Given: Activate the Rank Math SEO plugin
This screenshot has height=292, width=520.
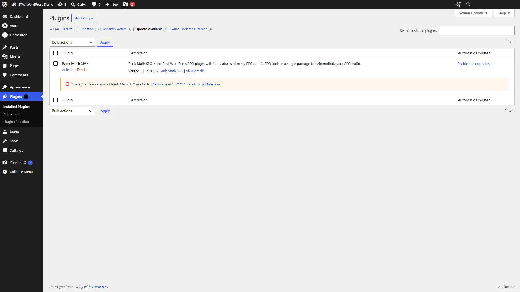Looking at the screenshot, I should (68, 69).
